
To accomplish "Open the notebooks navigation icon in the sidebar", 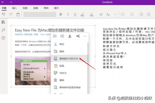I will (3, 22).
